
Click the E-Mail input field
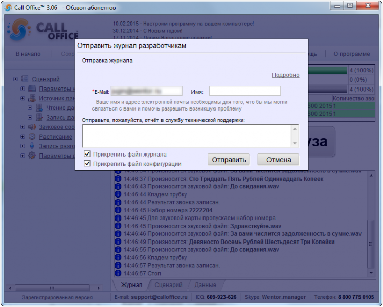point(147,91)
